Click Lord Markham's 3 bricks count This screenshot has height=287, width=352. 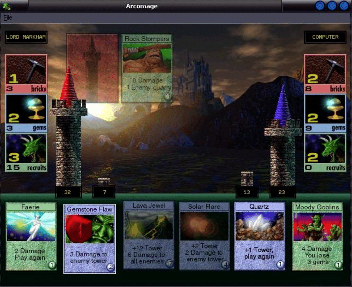[10, 88]
